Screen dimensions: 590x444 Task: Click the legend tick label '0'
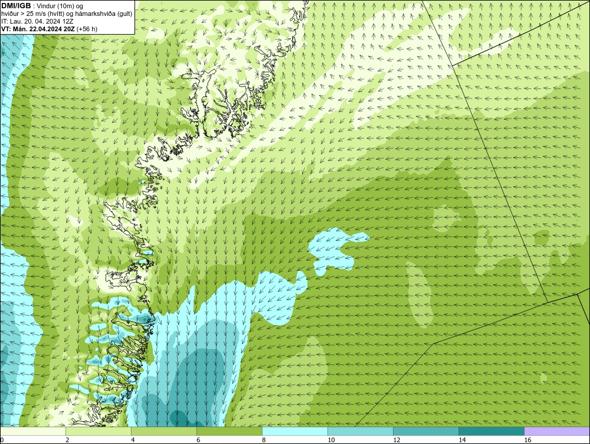(2, 440)
